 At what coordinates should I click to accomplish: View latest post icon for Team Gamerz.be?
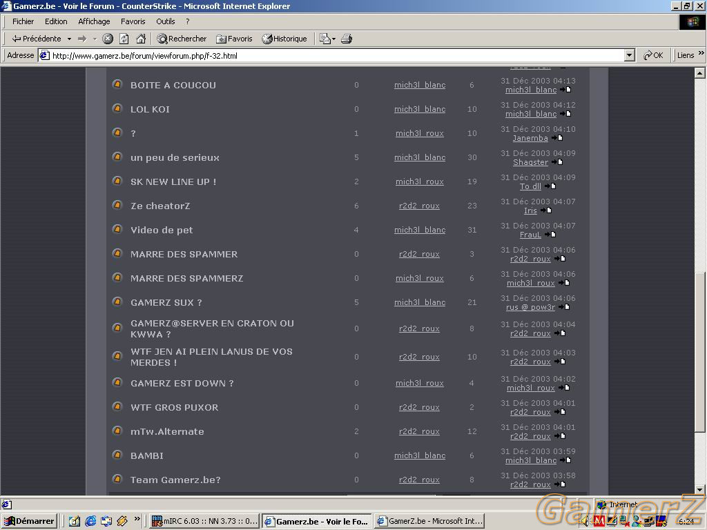[560, 484]
